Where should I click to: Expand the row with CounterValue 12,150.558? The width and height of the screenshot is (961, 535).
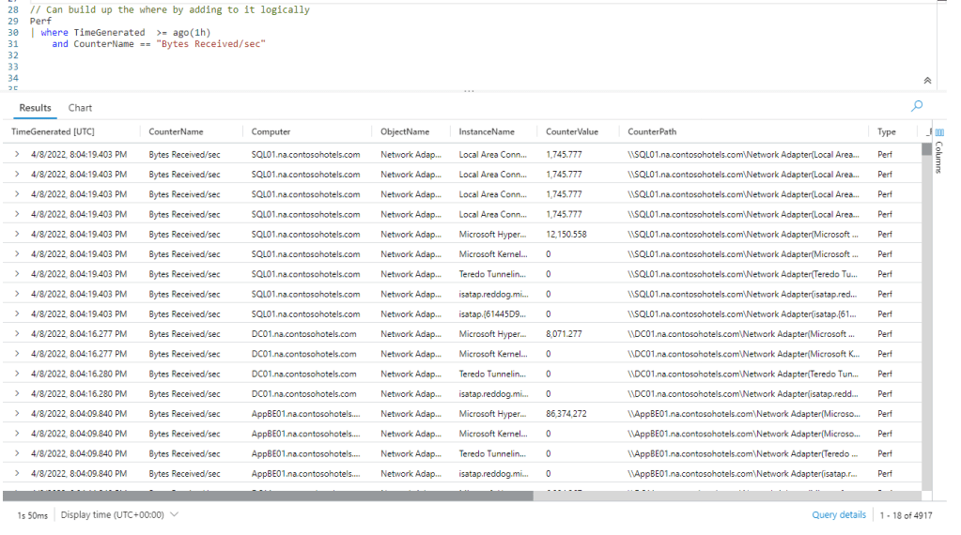pos(17,235)
